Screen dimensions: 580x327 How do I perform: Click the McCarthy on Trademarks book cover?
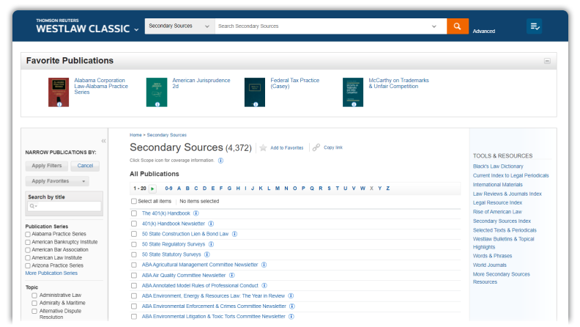353,92
